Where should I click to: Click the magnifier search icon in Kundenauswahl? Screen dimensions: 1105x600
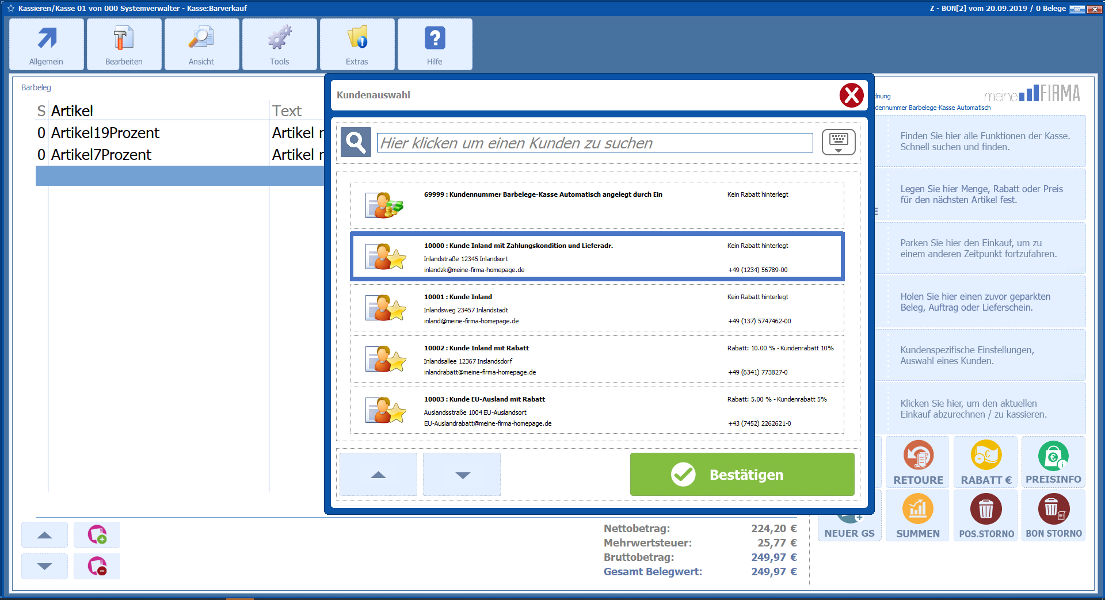tap(356, 142)
